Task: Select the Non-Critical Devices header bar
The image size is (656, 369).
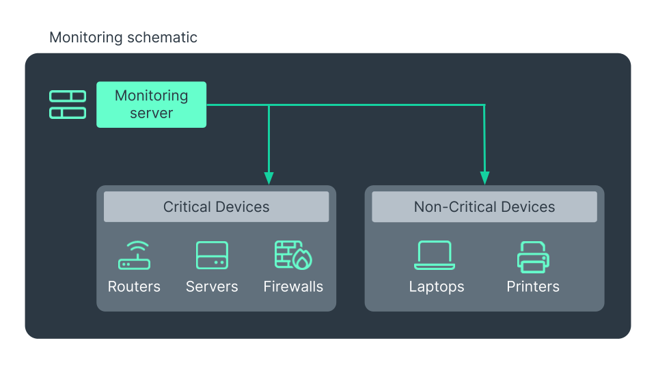Action: tap(484, 206)
